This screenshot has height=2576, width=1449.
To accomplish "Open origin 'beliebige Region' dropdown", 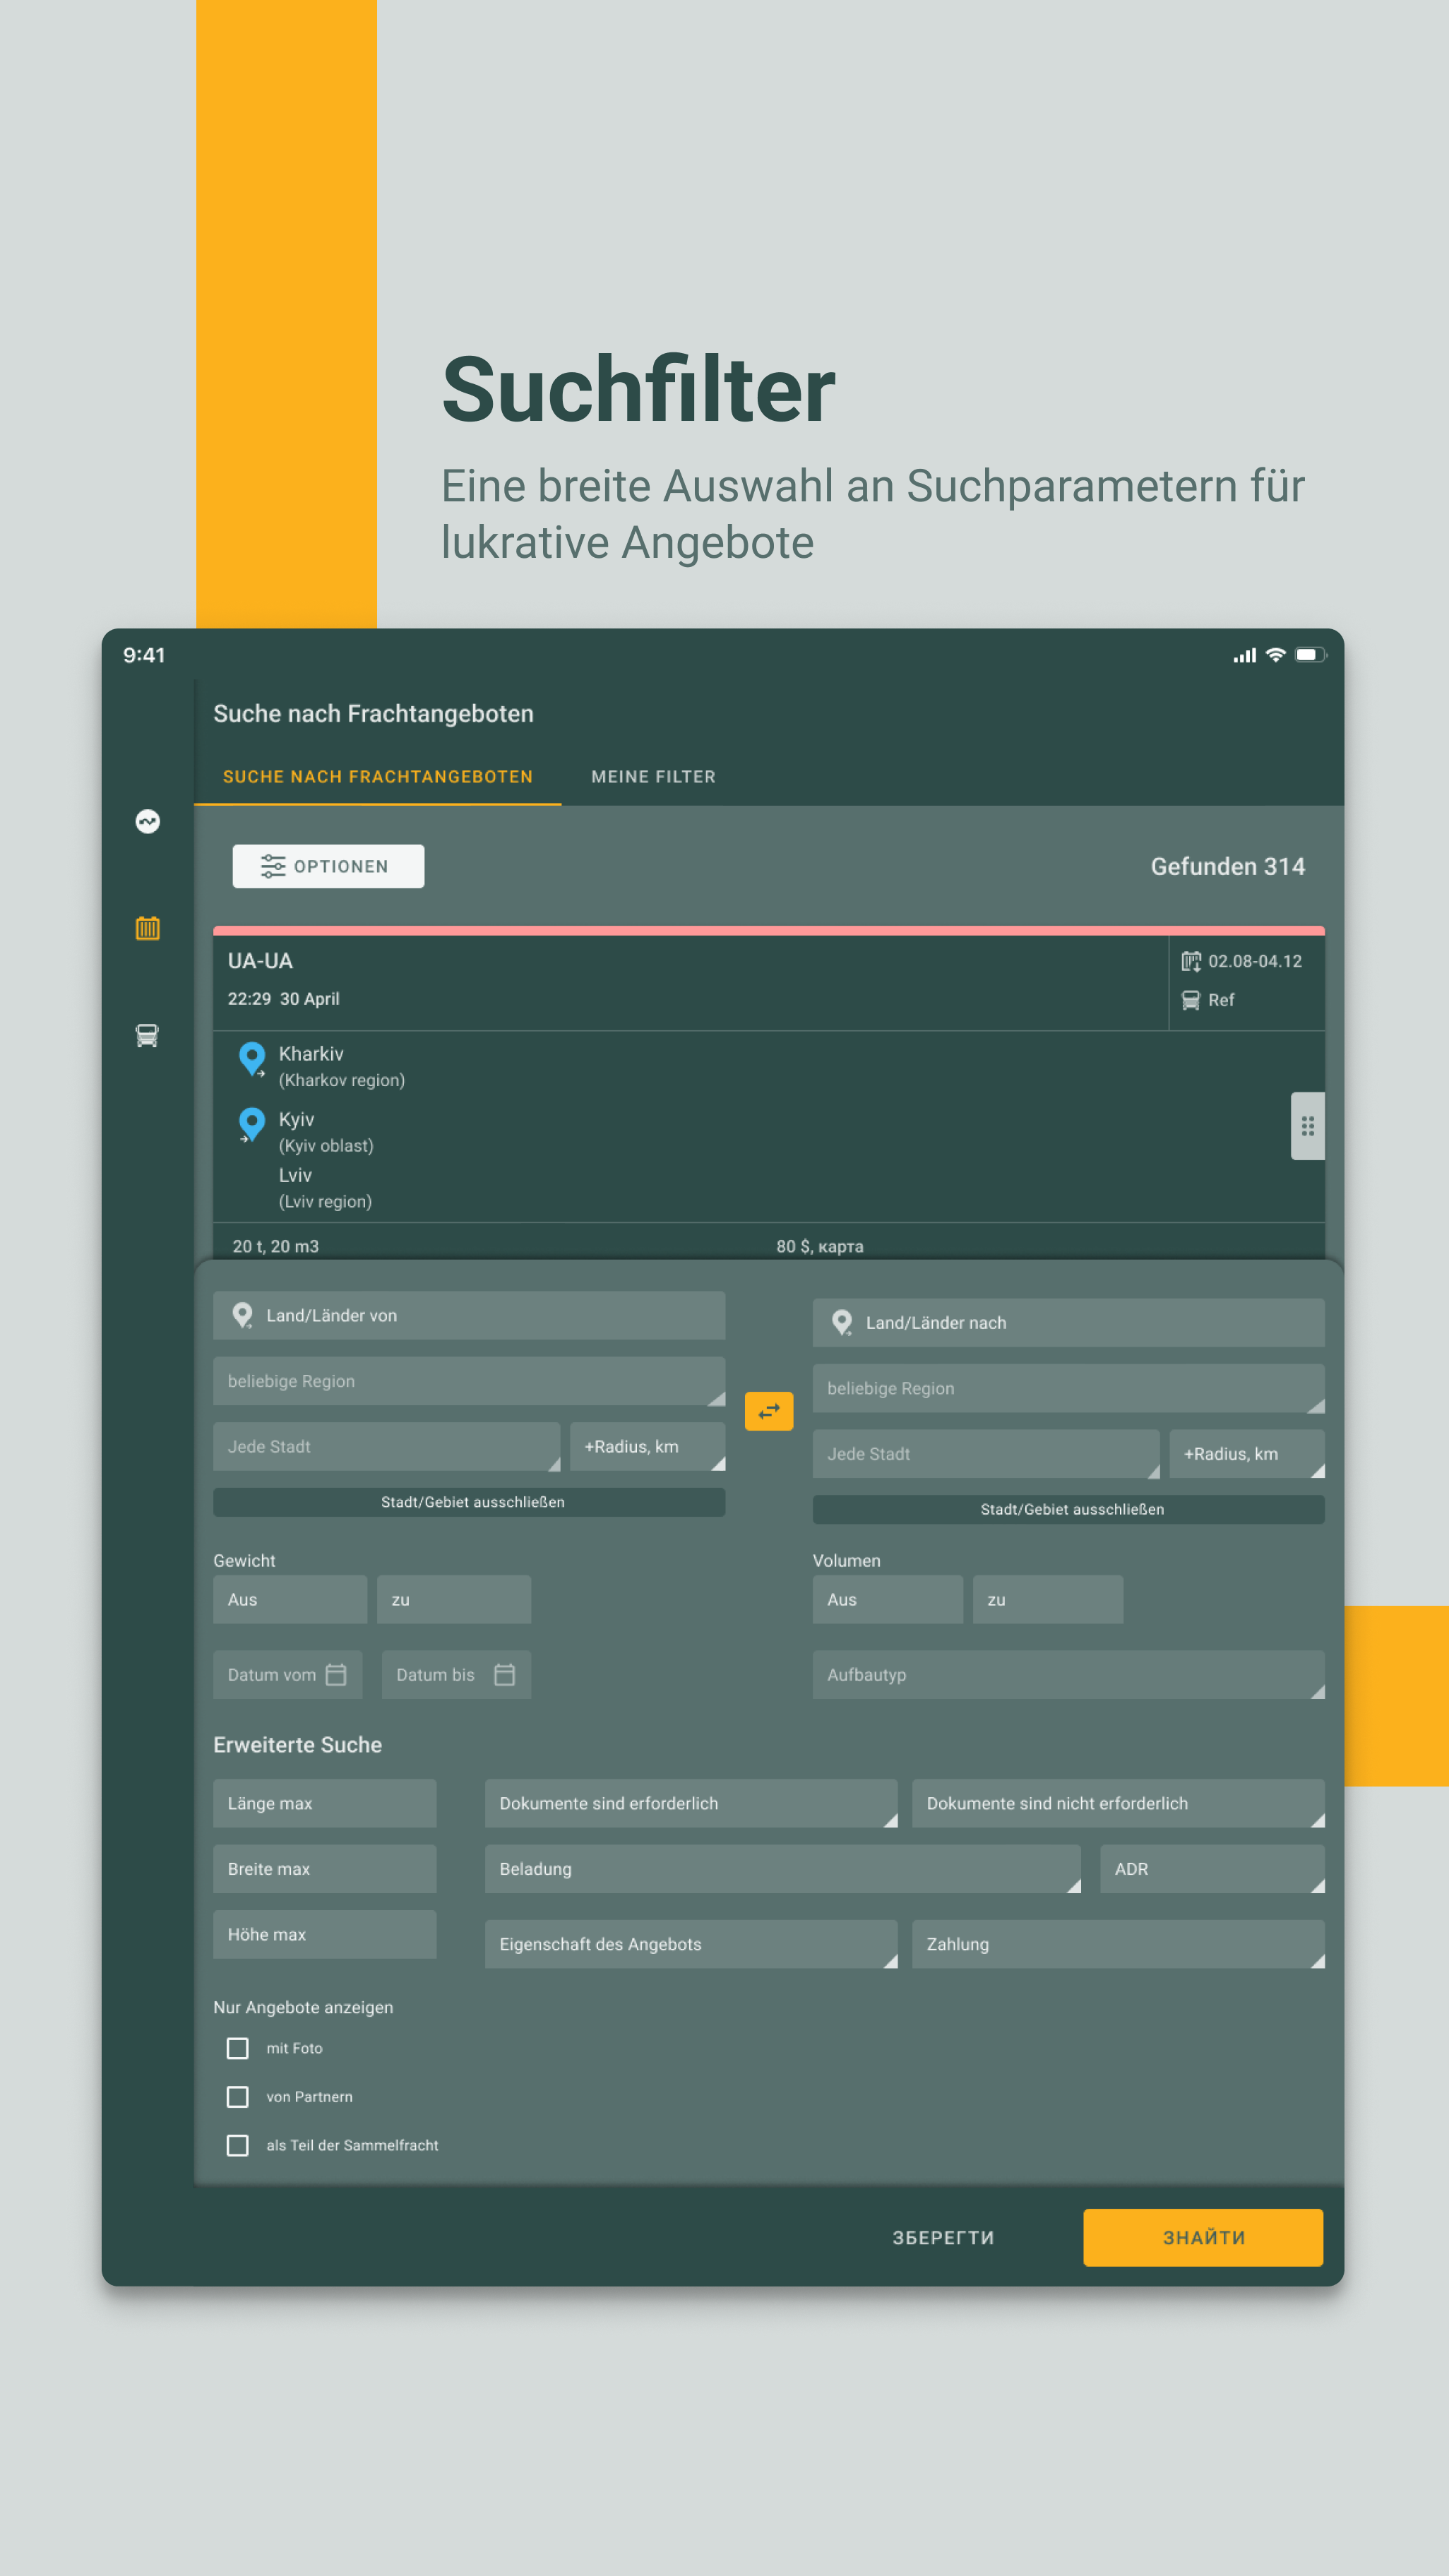I will [x=469, y=1381].
